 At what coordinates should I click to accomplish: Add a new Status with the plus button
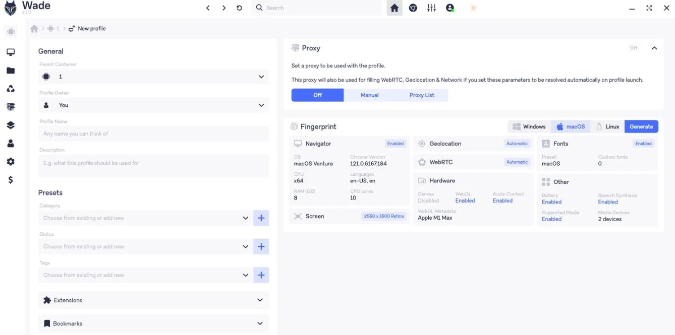(x=261, y=247)
